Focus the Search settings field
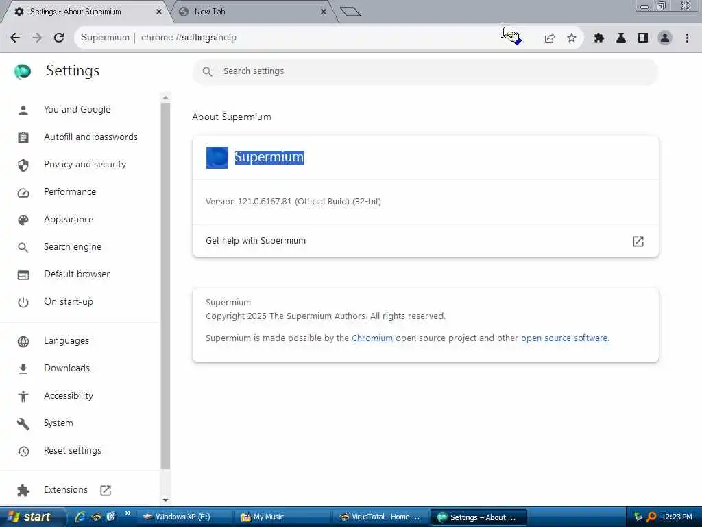 (x=425, y=71)
